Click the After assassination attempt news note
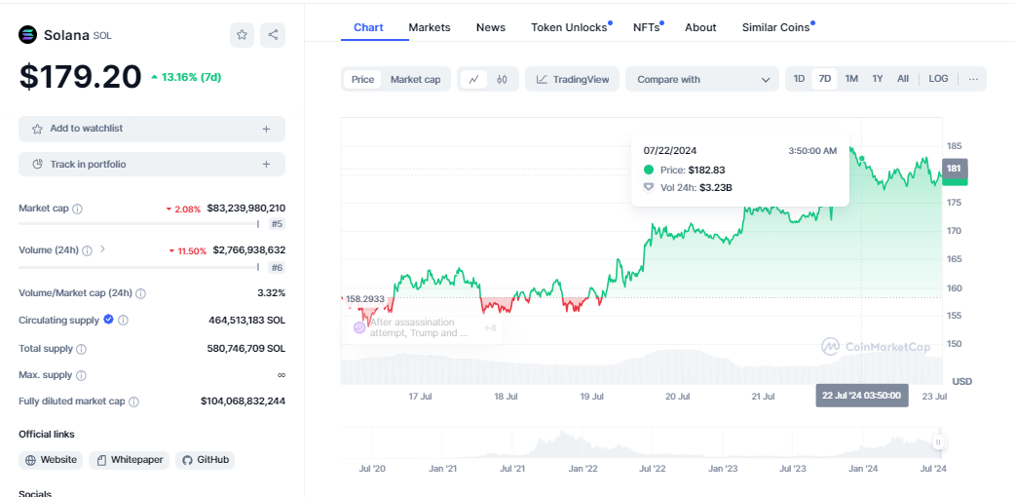The height and width of the screenshot is (497, 1015). pyautogui.click(x=419, y=327)
